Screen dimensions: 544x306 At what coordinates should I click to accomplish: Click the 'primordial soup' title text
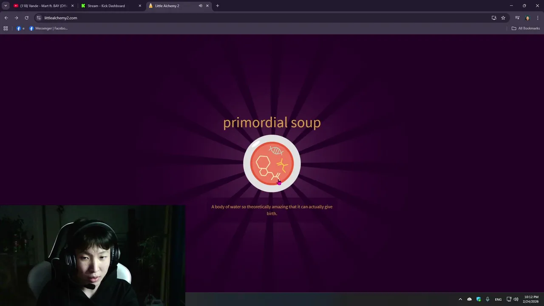(x=272, y=122)
